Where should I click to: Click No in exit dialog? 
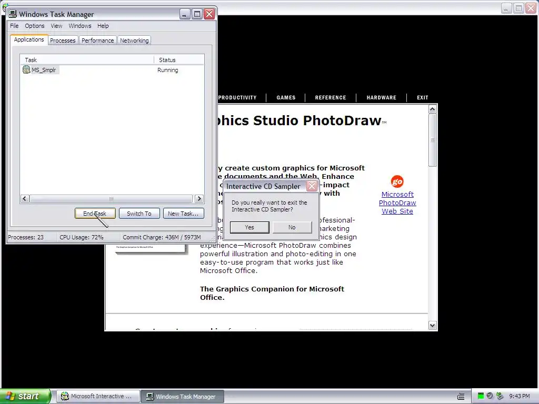292,227
